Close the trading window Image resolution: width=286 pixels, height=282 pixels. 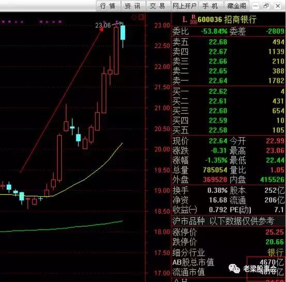278,6
